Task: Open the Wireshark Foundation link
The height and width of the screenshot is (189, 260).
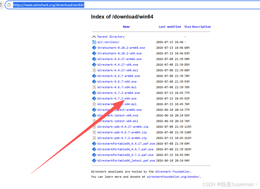Action: pos(172,172)
